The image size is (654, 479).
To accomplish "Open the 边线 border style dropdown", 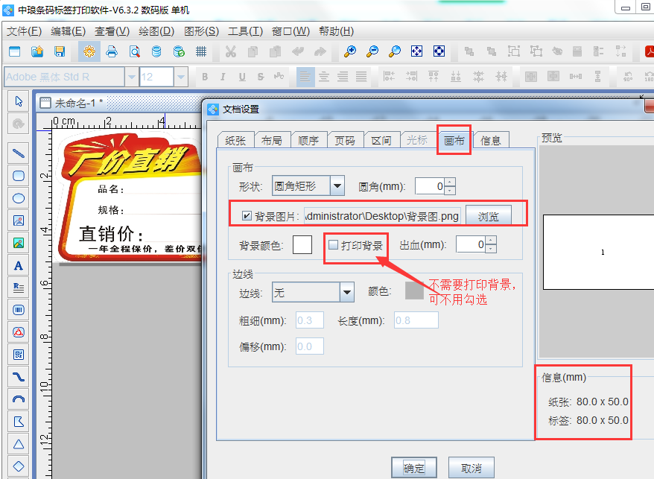I will point(346,291).
